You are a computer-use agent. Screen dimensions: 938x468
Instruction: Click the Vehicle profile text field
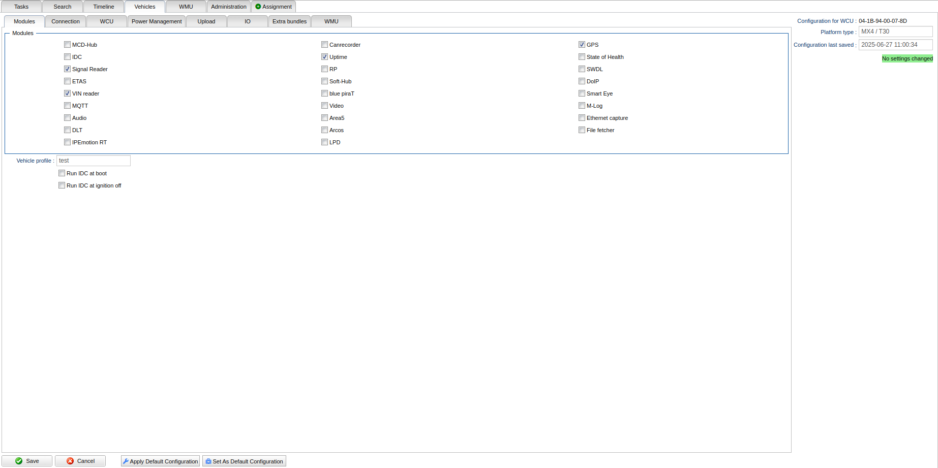94,161
